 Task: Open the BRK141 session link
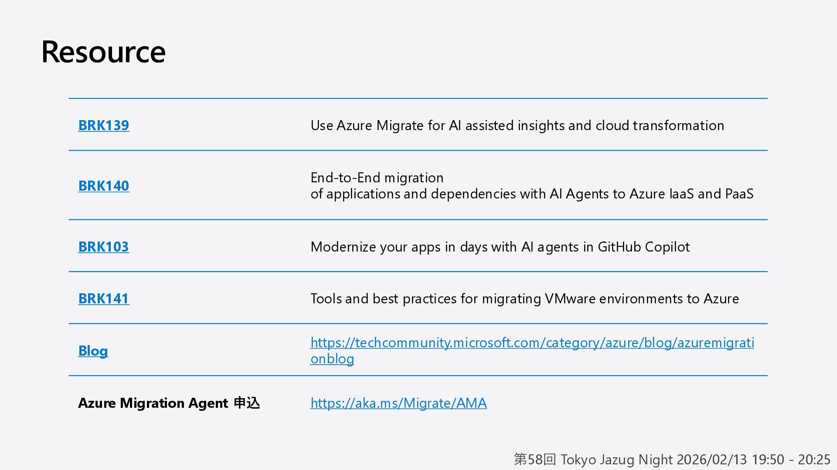click(x=104, y=299)
